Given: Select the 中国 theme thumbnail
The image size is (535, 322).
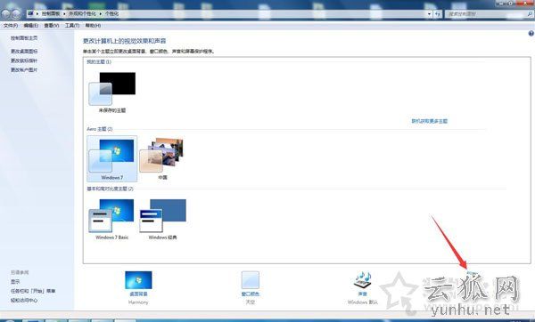Looking at the screenshot, I should (x=162, y=158).
